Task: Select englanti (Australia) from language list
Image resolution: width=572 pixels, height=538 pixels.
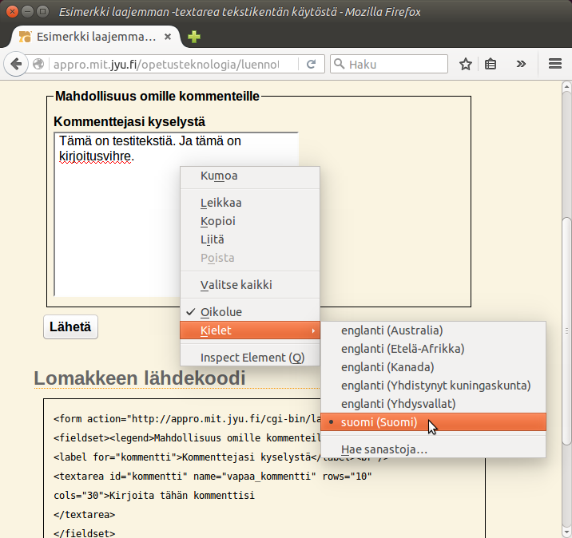Action: tap(391, 330)
